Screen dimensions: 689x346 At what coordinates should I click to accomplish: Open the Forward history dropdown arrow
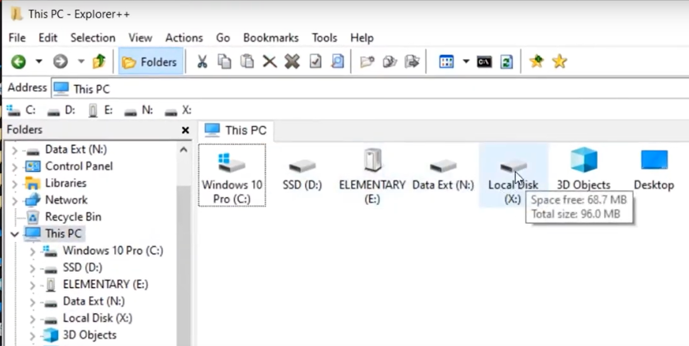click(x=81, y=61)
